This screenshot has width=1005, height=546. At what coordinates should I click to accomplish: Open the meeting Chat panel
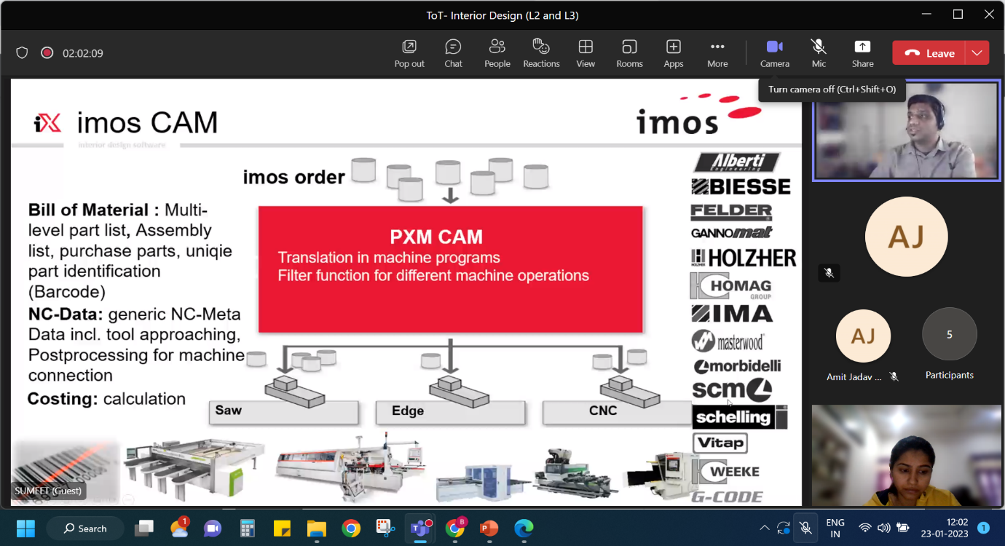click(453, 53)
